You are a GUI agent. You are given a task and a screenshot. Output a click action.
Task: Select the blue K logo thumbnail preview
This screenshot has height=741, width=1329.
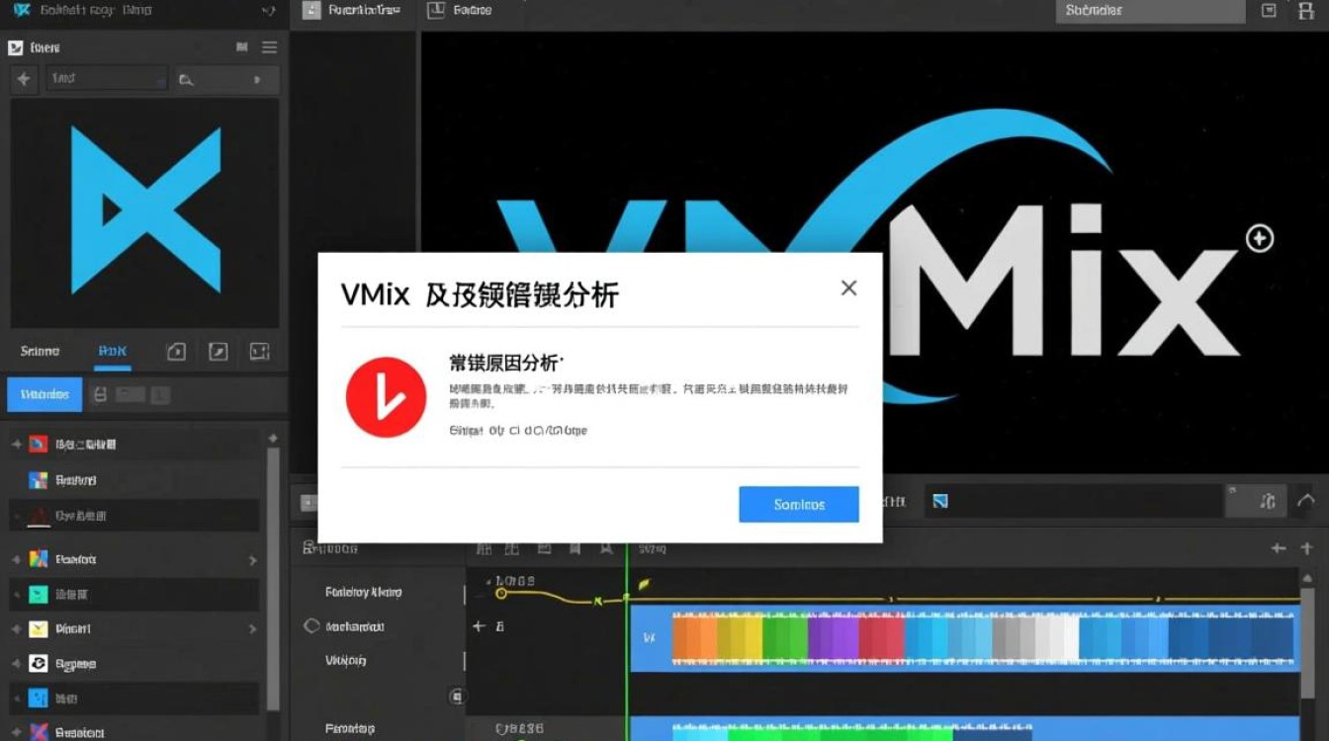coord(145,212)
